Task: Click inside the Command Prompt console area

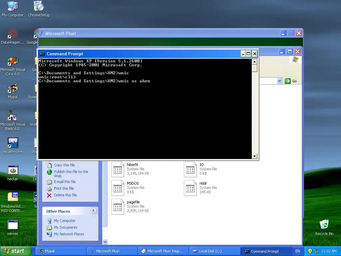Action: [x=145, y=109]
